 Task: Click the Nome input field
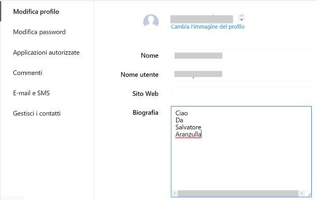241,56
